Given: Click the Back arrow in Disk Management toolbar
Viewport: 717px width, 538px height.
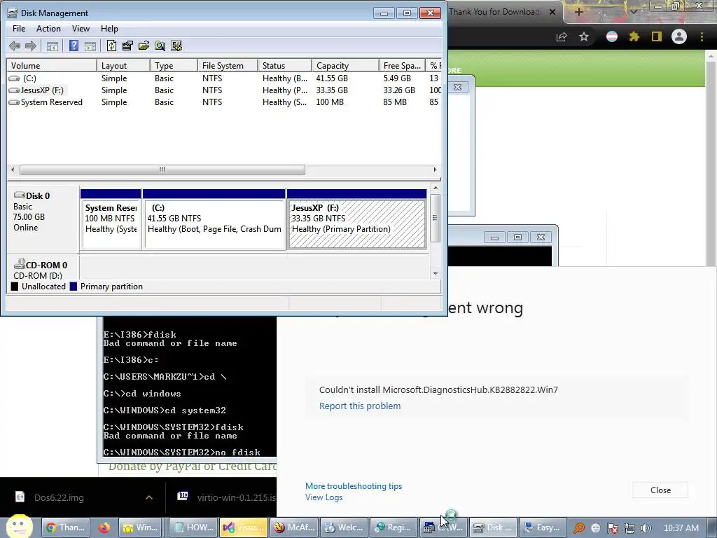Looking at the screenshot, I should (x=15, y=46).
